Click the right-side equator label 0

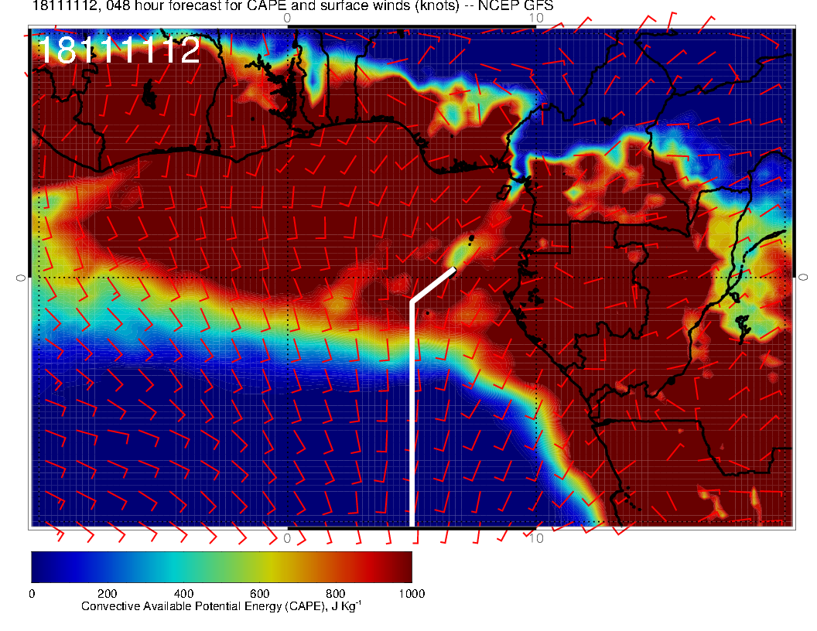pyautogui.click(x=803, y=277)
